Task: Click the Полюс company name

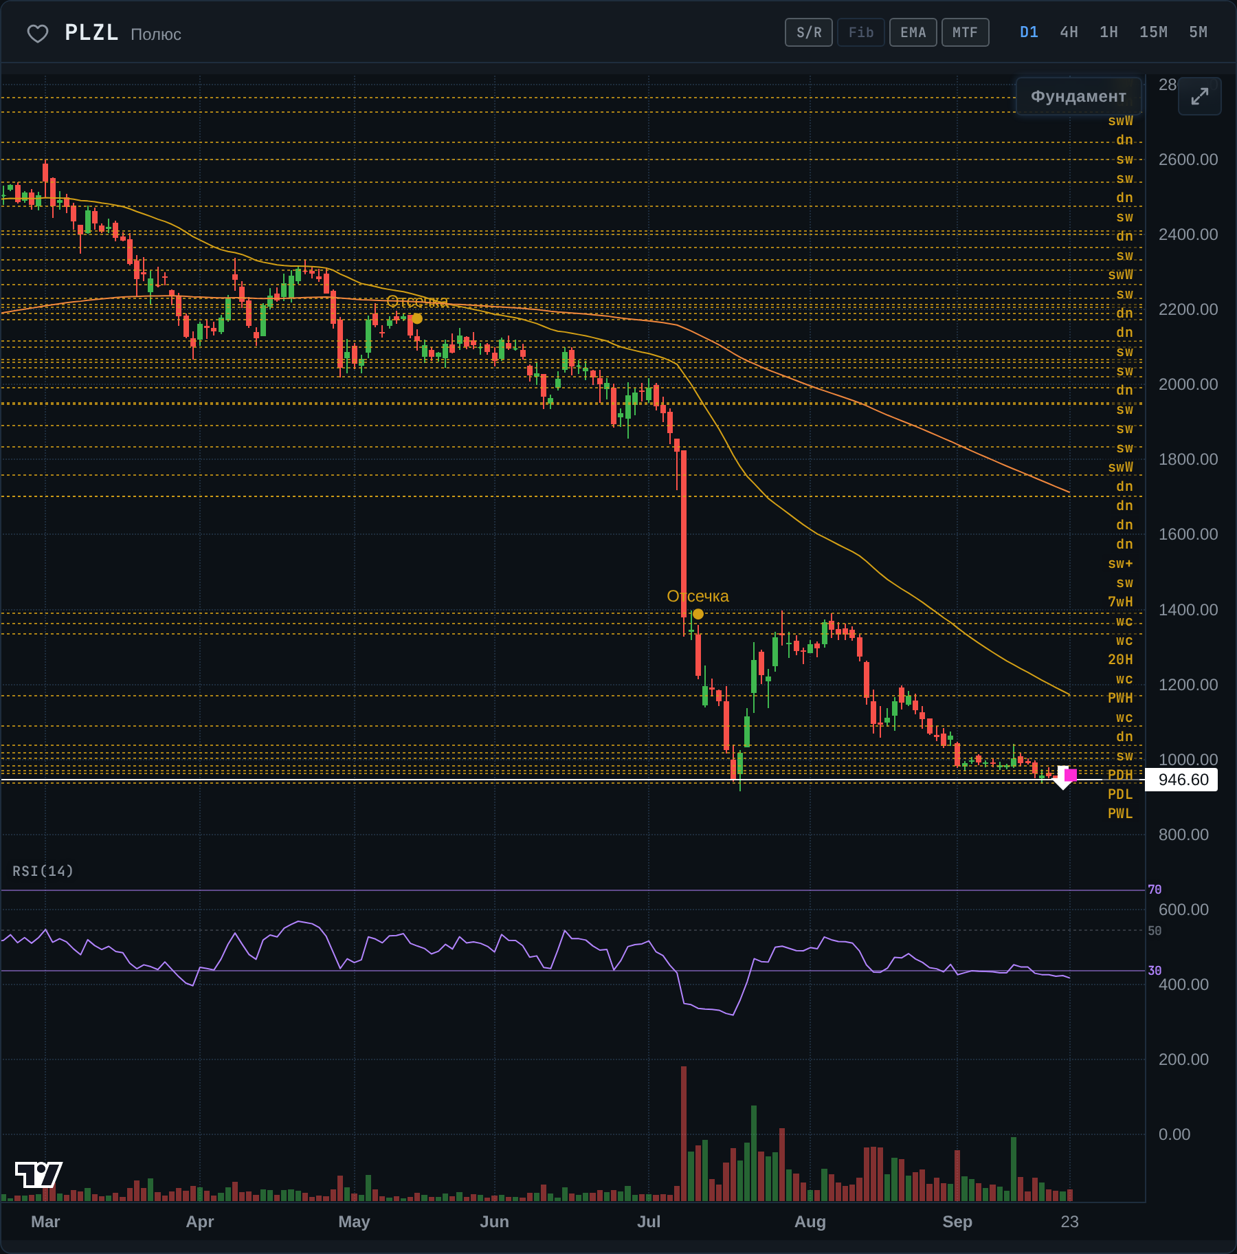Action: pos(156,34)
